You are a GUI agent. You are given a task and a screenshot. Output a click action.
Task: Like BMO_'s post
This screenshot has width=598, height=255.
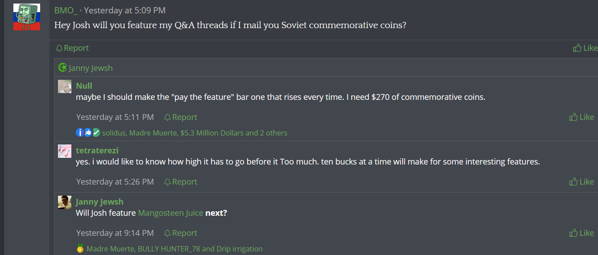click(585, 48)
